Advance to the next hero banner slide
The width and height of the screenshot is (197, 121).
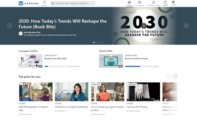pos(186,26)
